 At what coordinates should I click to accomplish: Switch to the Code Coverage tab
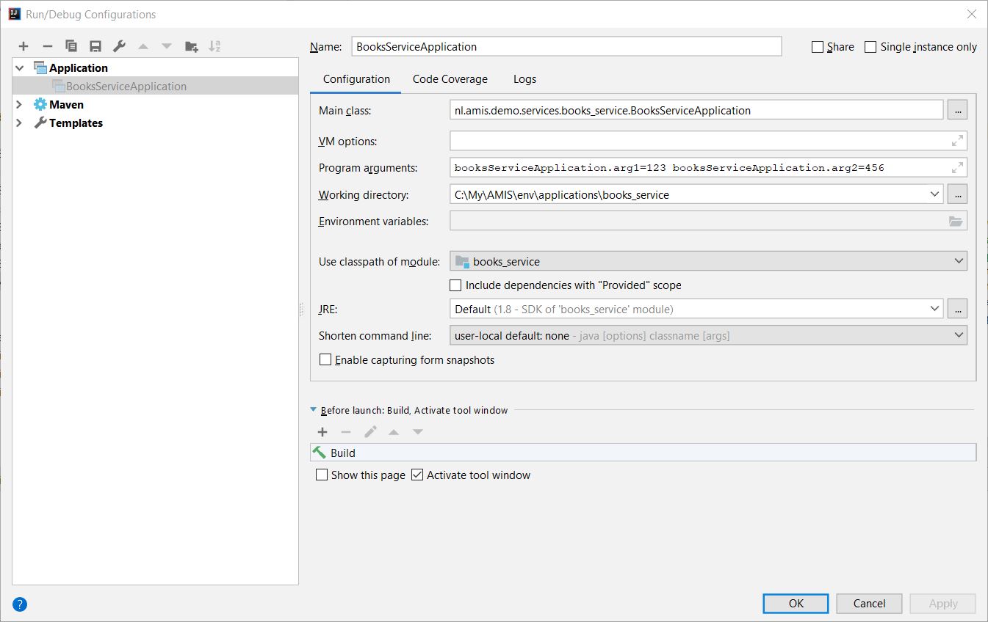[x=450, y=79]
